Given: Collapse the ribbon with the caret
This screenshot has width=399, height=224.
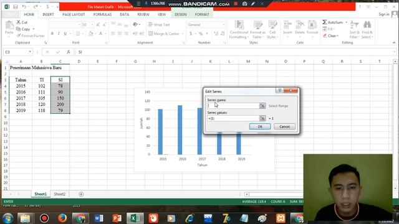Looking at the screenshot, I should (x=394, y=43).
